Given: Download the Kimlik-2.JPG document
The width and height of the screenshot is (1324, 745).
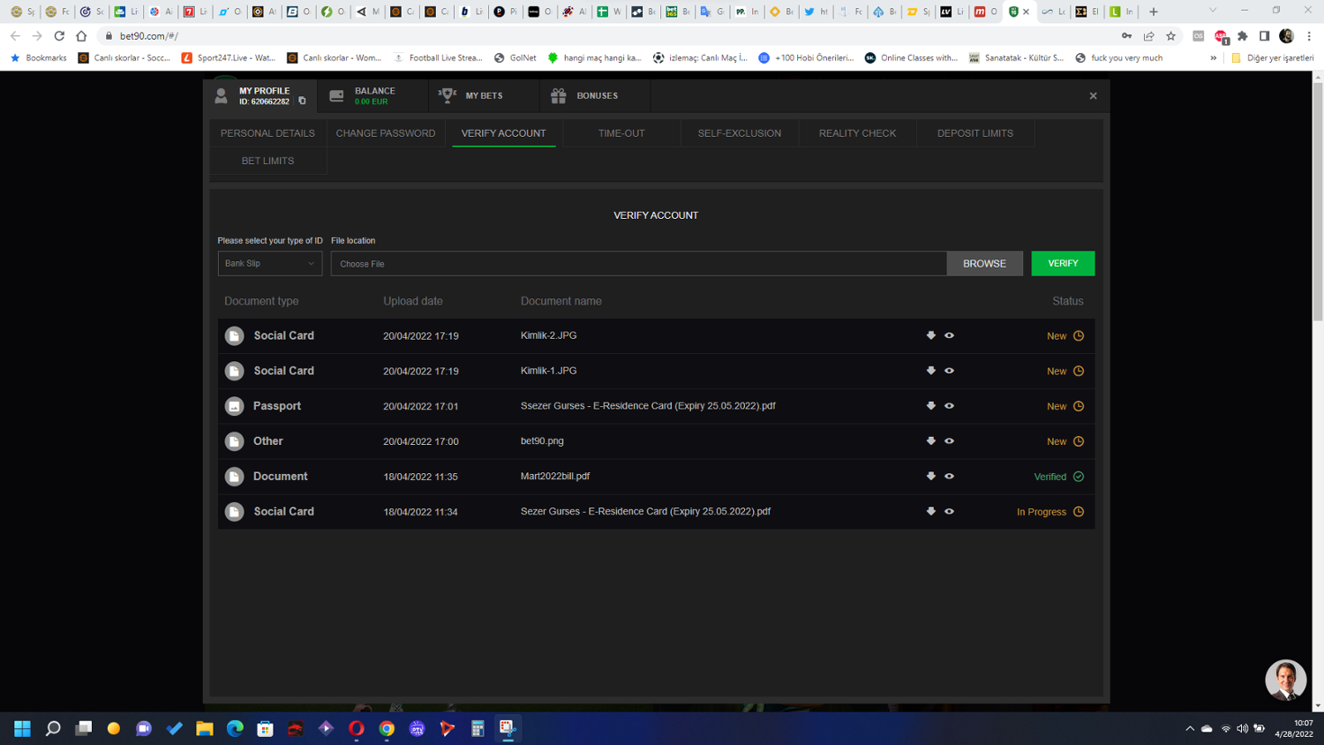Looking at the screenshot, I should coord(930,335).
